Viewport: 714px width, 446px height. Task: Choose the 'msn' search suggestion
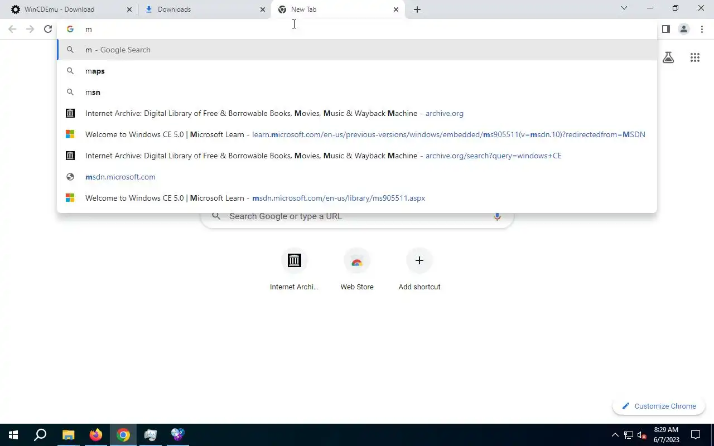pos(357,92)
